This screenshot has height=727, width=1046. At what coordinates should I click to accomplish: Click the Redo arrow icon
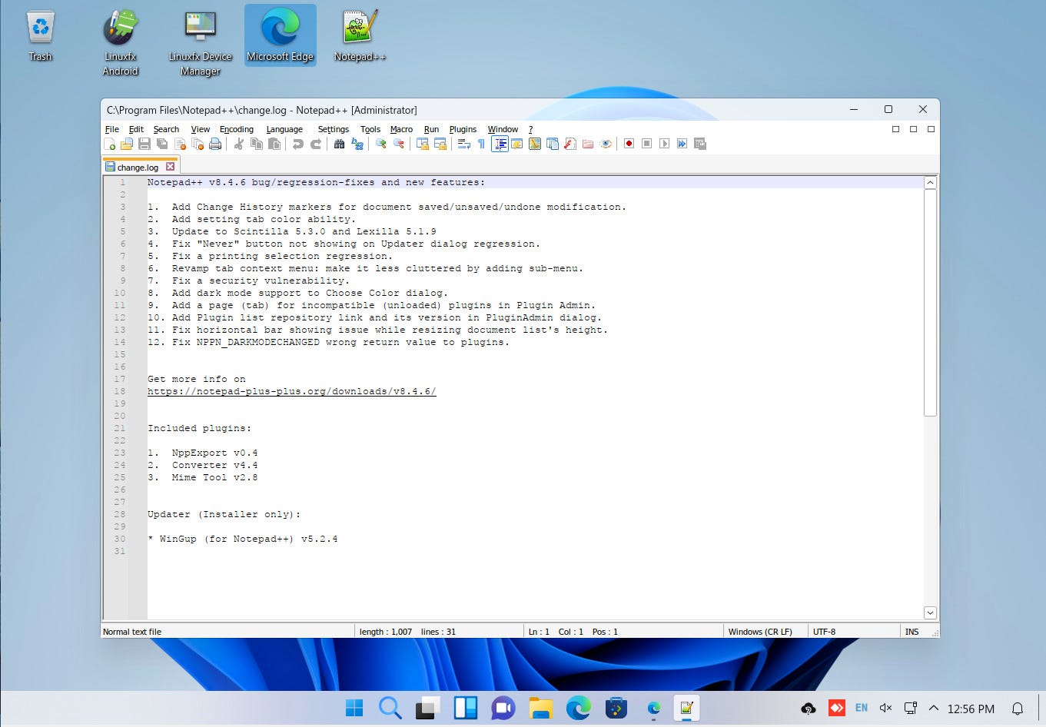pos(316,144)
